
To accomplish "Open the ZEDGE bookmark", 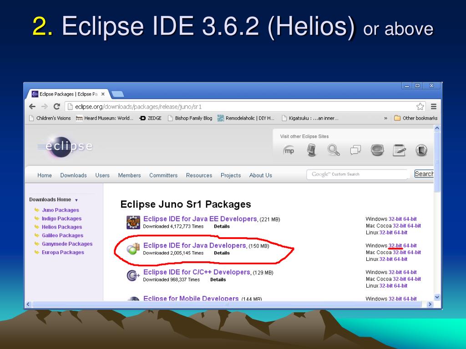I will tap(150, 118).
